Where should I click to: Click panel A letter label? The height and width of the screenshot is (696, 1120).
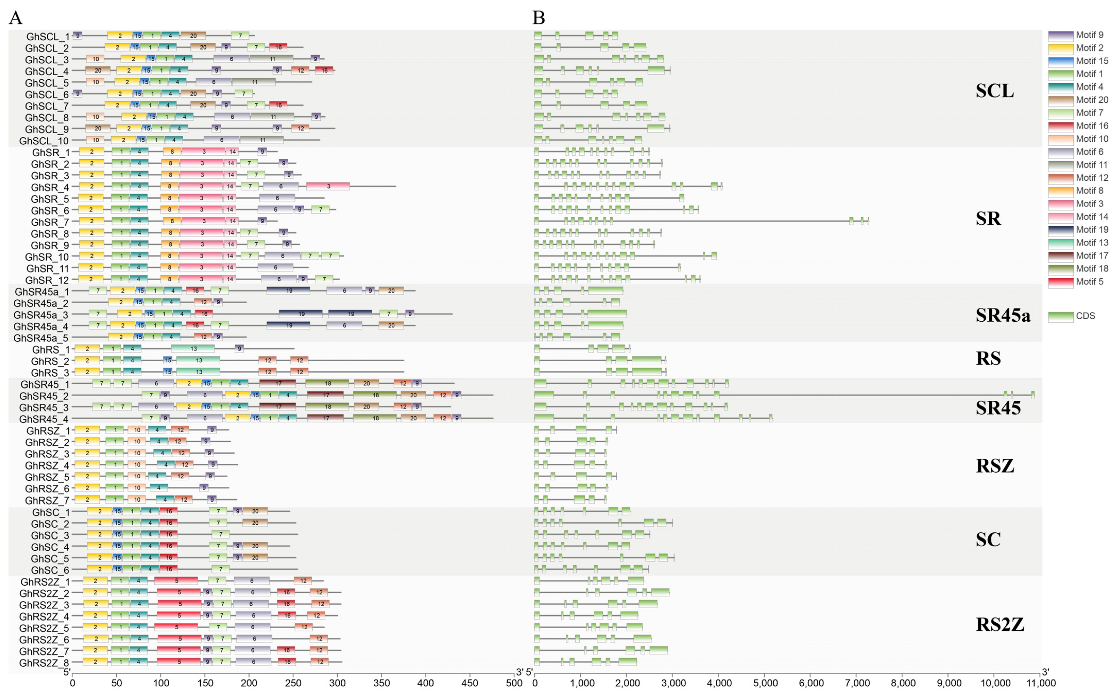click(x=16, y=18)
